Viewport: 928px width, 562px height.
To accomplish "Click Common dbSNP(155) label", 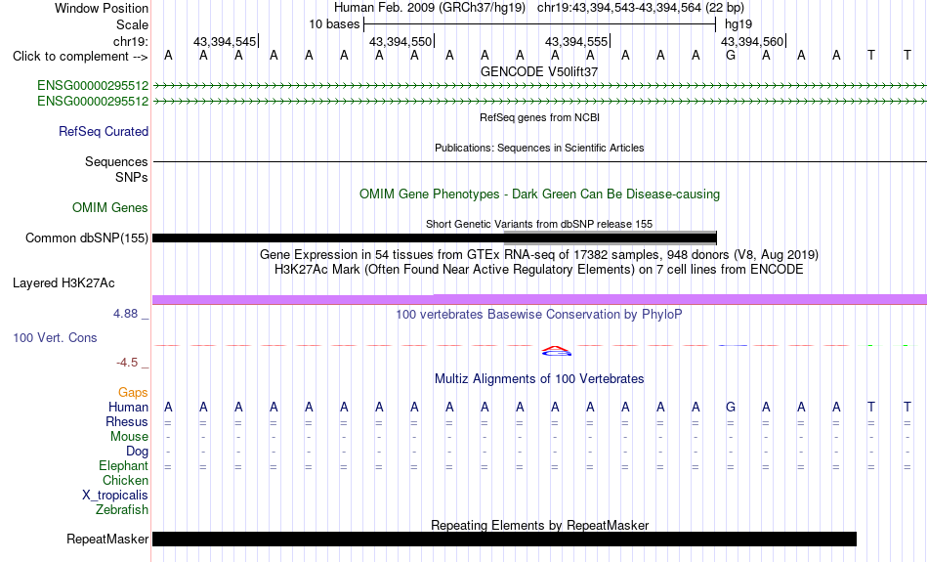I will click(x=86, y=238).
